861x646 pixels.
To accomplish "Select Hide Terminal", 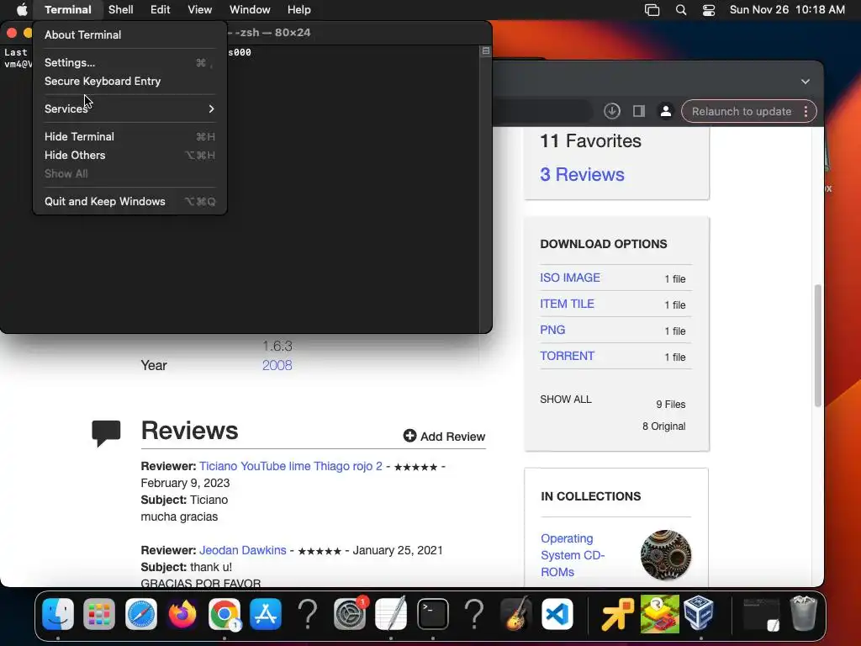I will 129,137.
